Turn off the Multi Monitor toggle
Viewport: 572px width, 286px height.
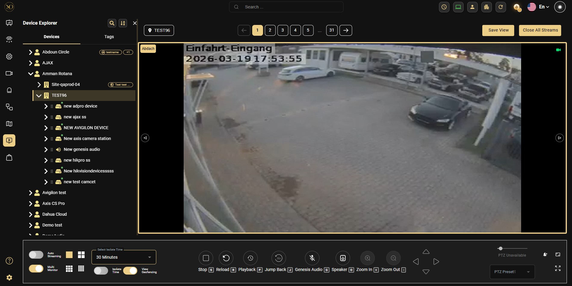(x=36, y=269)
